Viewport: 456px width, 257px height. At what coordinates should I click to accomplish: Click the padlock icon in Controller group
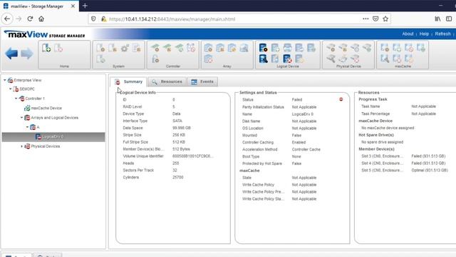(155, 59)
